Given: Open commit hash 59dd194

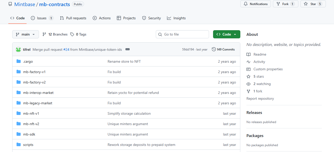Looking at the screenshot, I should [188, 49].
